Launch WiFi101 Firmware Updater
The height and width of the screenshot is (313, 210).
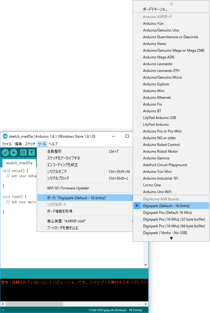point(85,188)
